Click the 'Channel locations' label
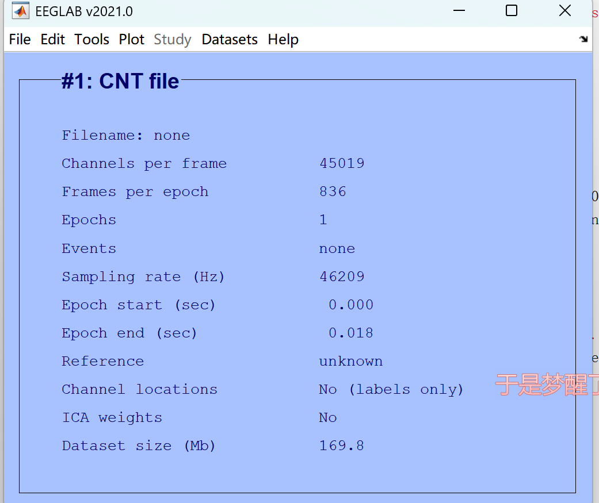The height and width of the screenshot is (503, 599). (x=140, y=389)
